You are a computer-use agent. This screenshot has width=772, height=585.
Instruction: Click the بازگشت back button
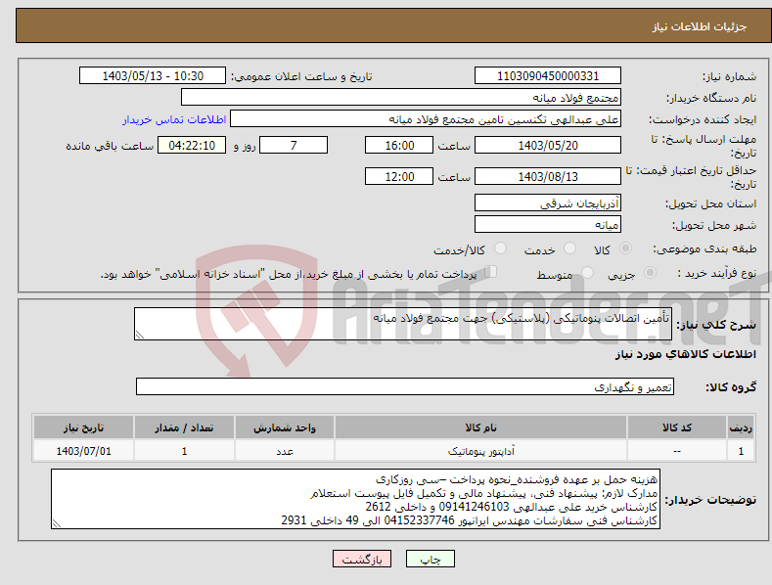point(362,559)
